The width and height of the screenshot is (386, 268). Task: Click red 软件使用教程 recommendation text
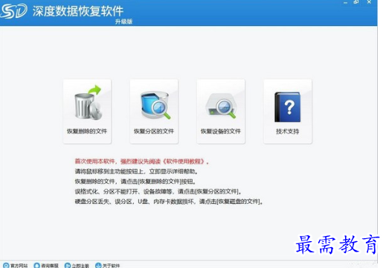click(x=141, y=162)
